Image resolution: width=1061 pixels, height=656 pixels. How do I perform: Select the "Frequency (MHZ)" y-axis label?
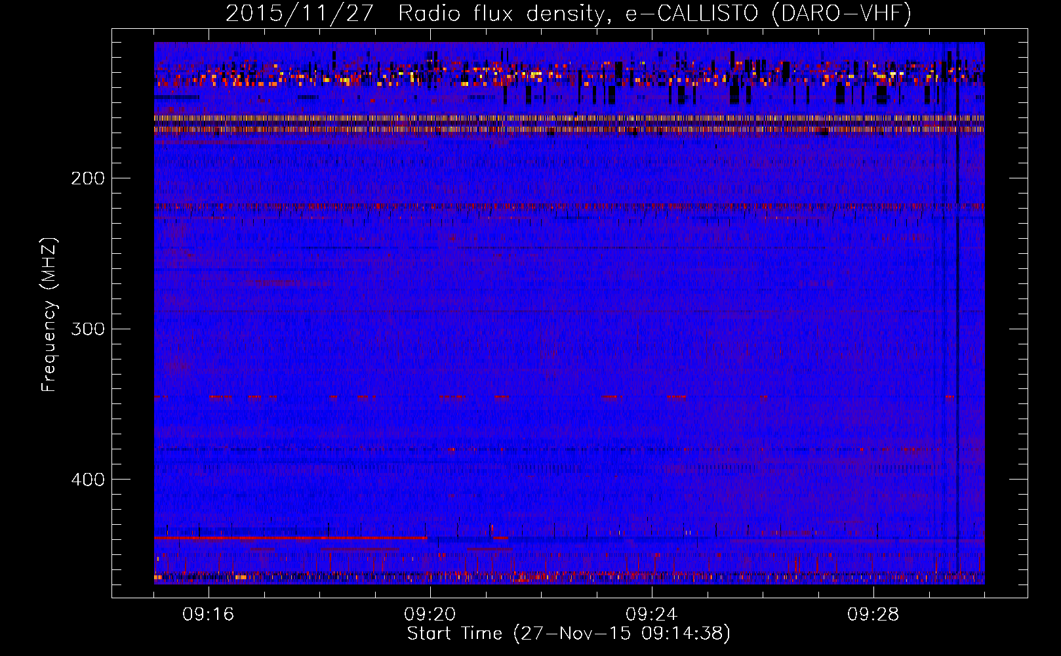coord(49,314)
